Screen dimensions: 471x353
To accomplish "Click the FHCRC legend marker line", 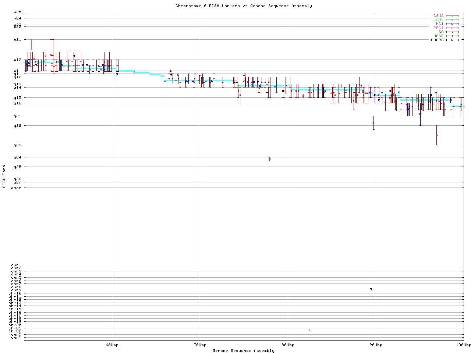I will coord(452,40).
